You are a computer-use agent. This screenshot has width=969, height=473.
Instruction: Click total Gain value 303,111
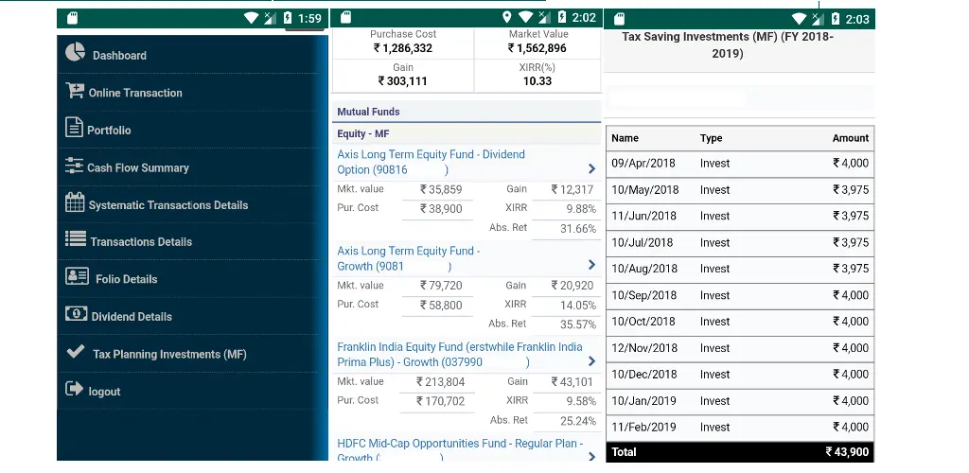(x=403, y=81)
